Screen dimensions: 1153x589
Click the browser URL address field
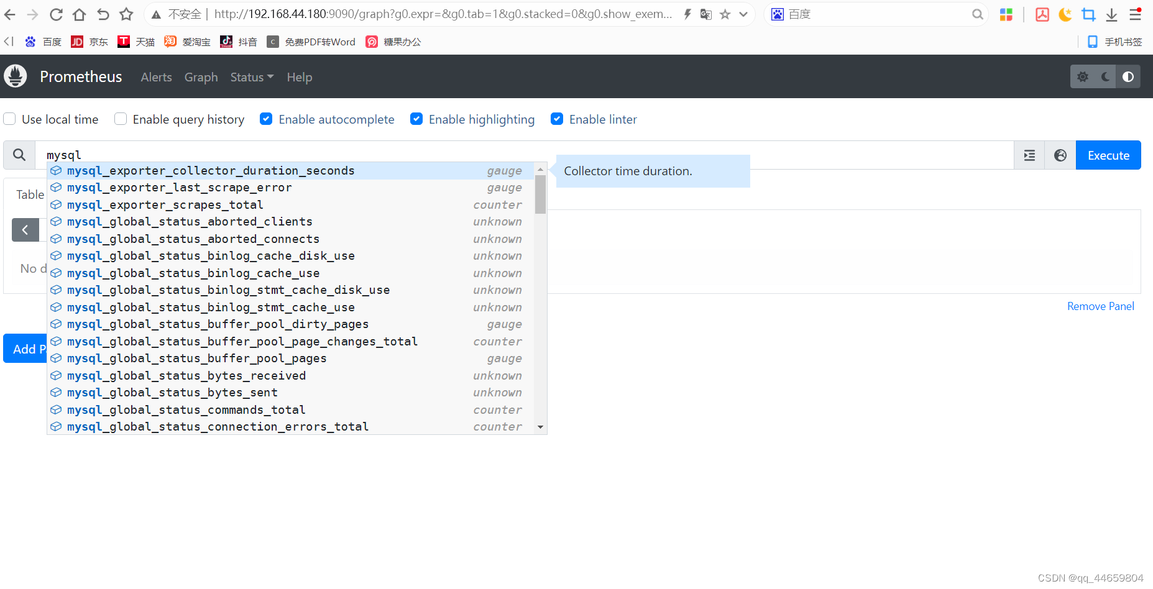pyautogui.click(x=443, y=14)
